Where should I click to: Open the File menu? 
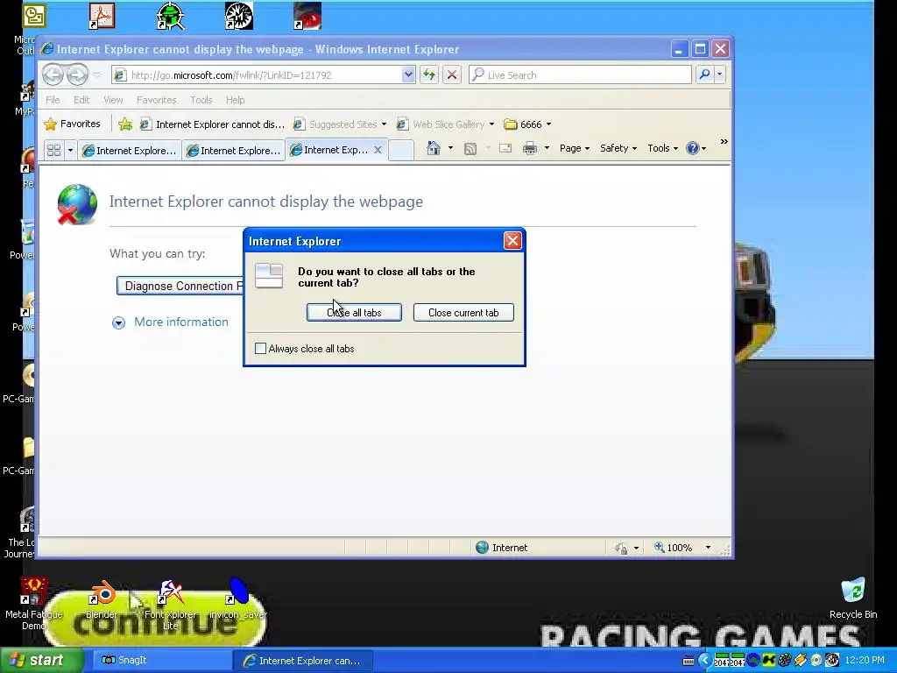pyautogui.click(x=53, y=100)
